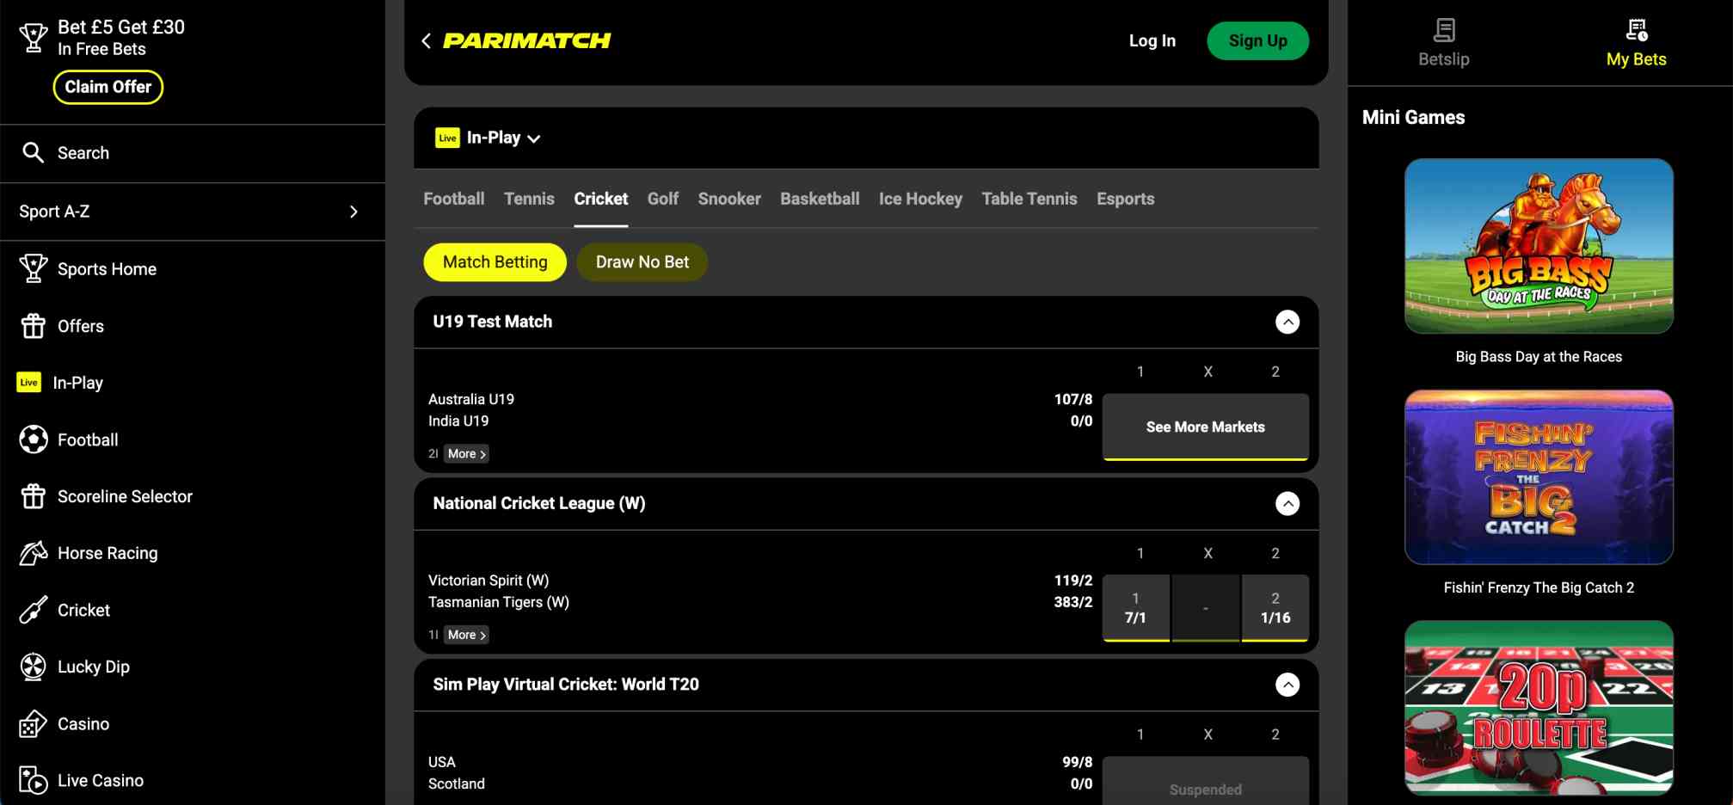Open the 20p Roulette mini game

pyautogui.click(x=1539, y=707)
